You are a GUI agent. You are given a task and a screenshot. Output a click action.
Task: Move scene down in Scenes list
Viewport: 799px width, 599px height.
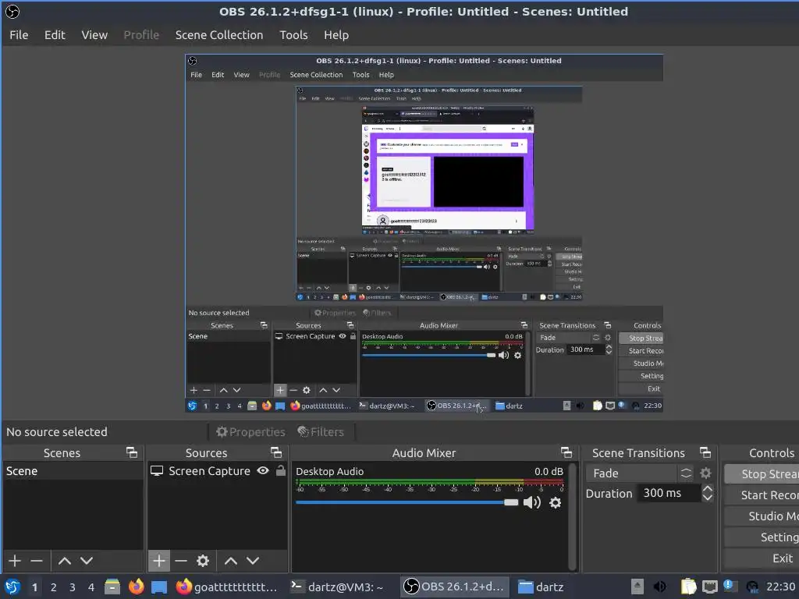click(87, 561)
